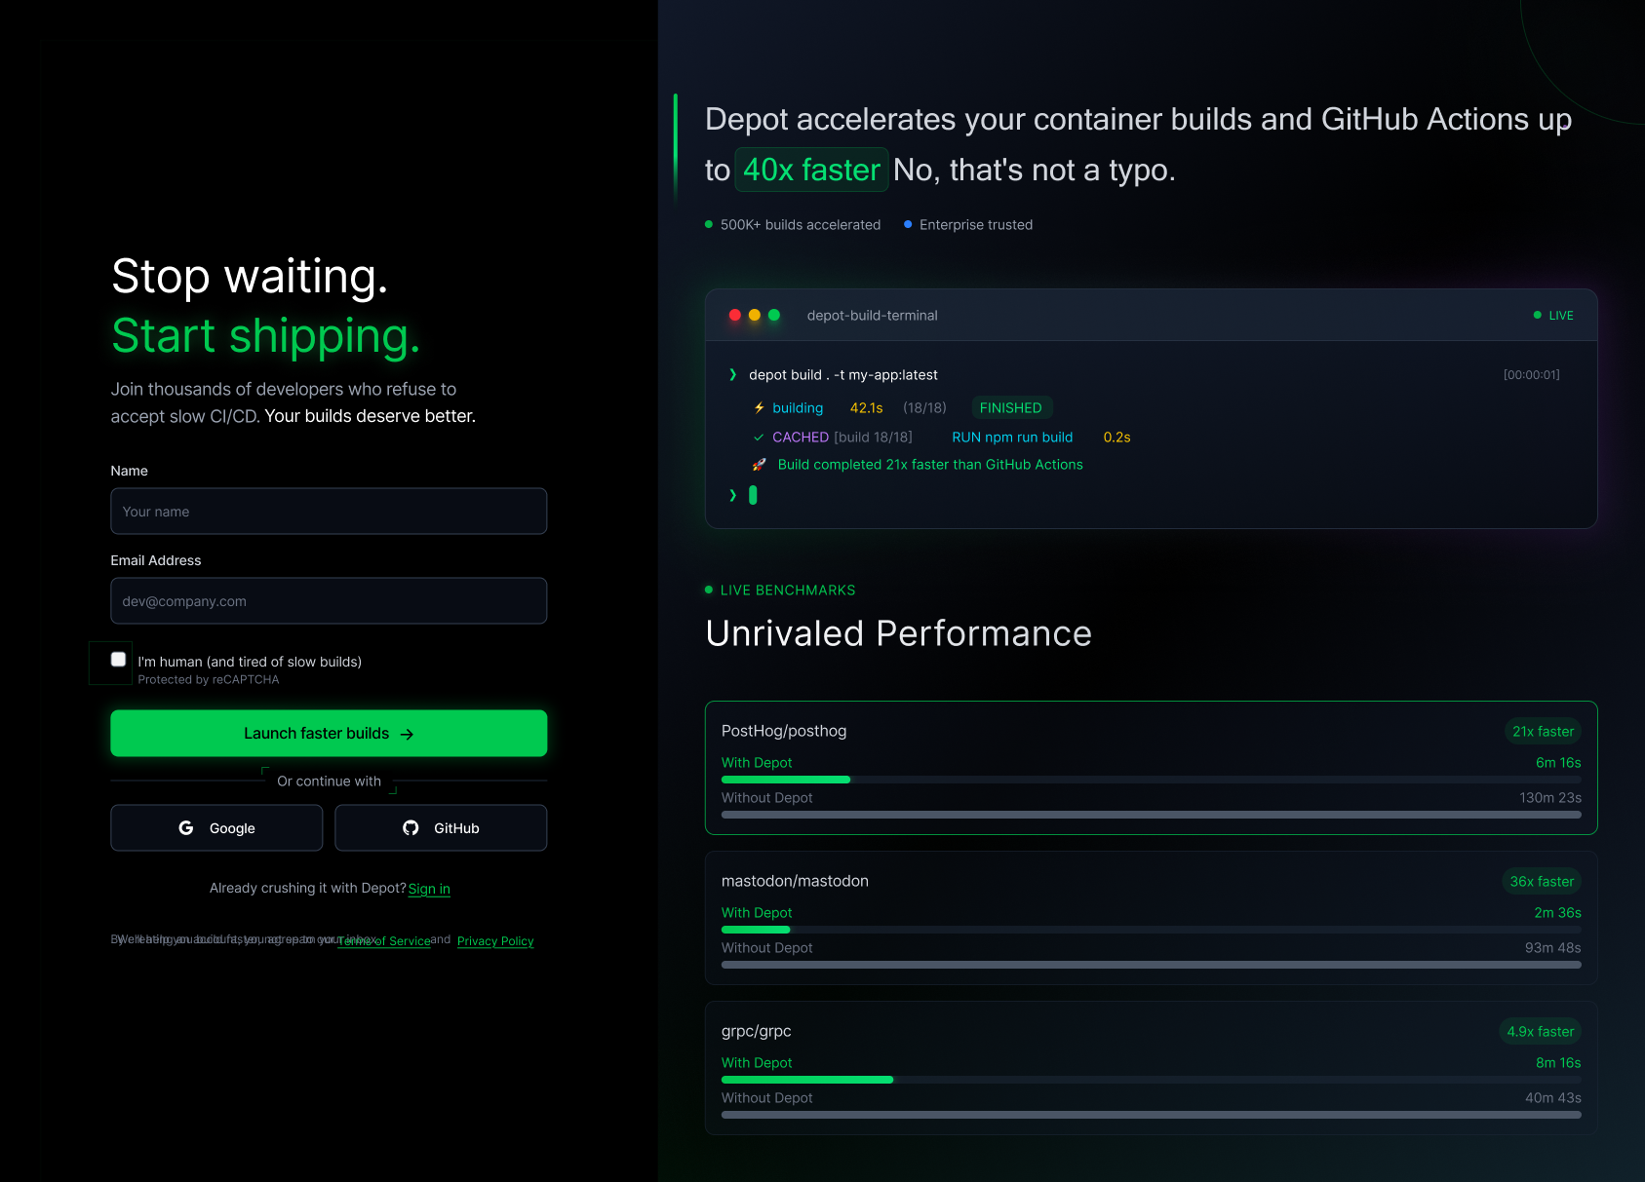Click the GitHub octocat icon
Screen dimensions: 1645x1182
411,828
